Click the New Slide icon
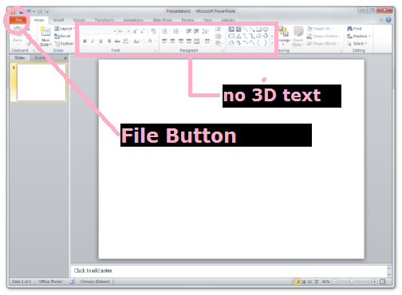 coord(45,32)
